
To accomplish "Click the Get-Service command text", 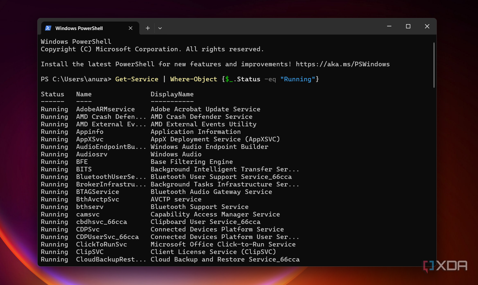I will coord(137,79).
